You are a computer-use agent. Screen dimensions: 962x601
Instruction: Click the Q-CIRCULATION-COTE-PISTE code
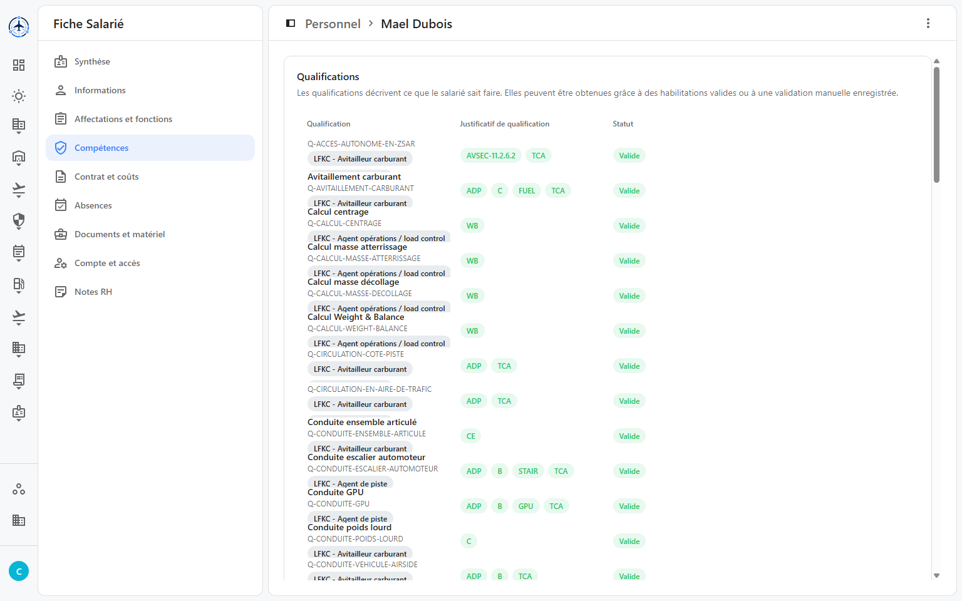[x=356, y=354]
